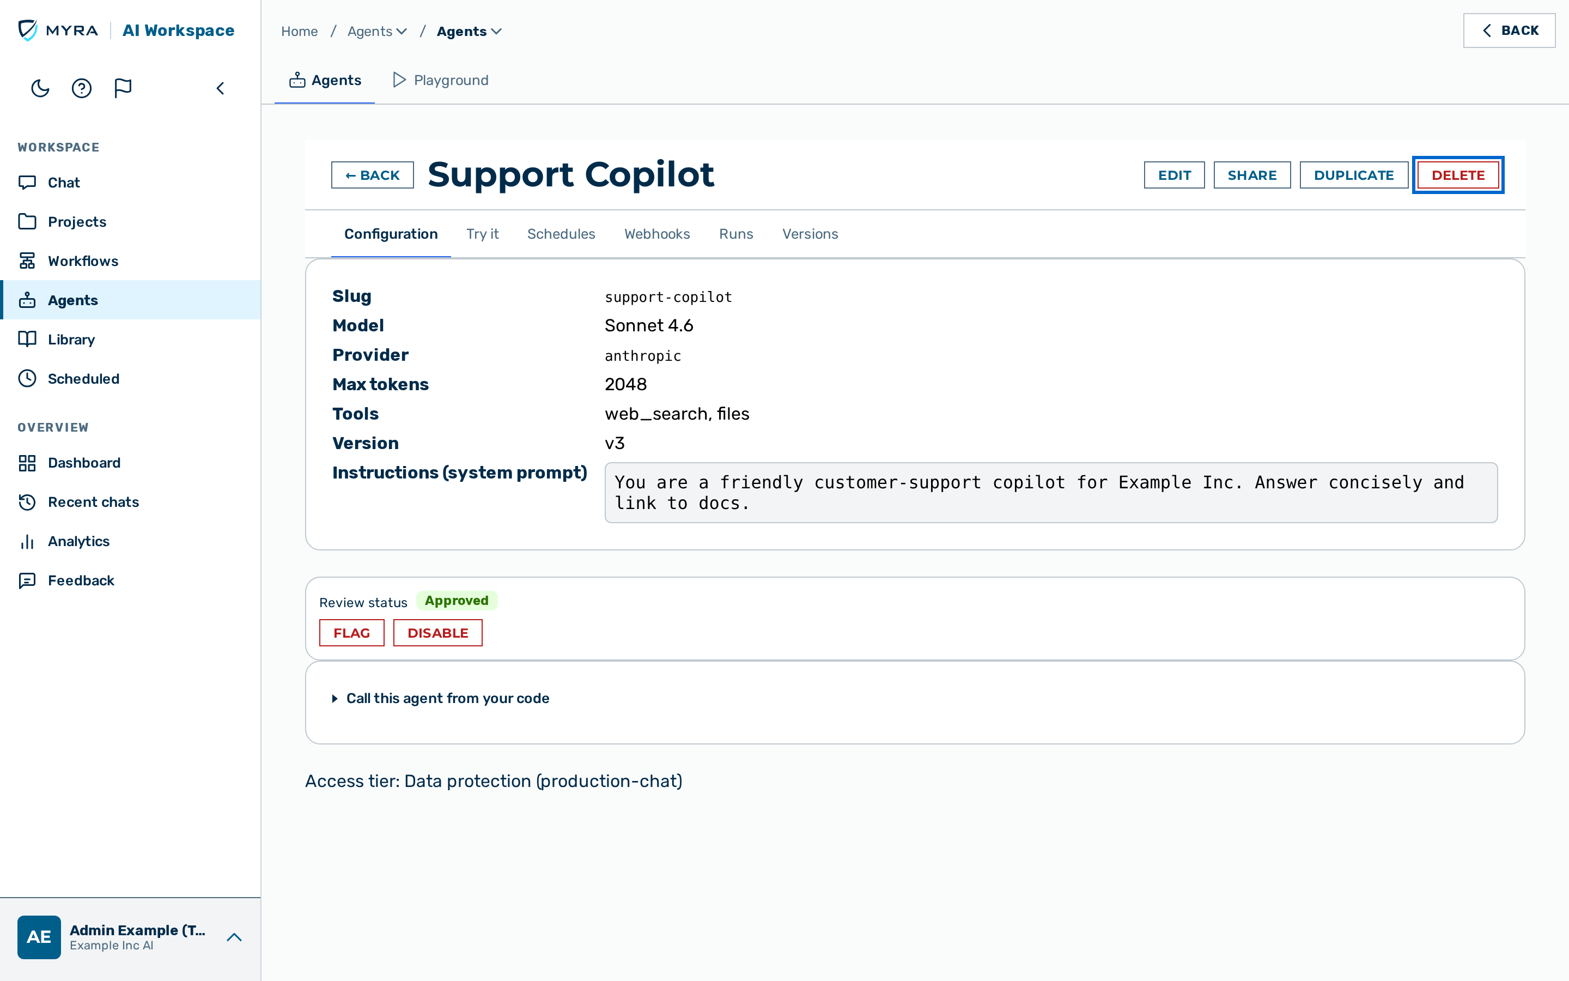Open the Versions tab

click(x=810, y=234)
